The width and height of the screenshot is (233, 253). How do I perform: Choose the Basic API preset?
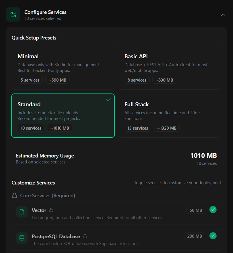(x=170, y=68)
